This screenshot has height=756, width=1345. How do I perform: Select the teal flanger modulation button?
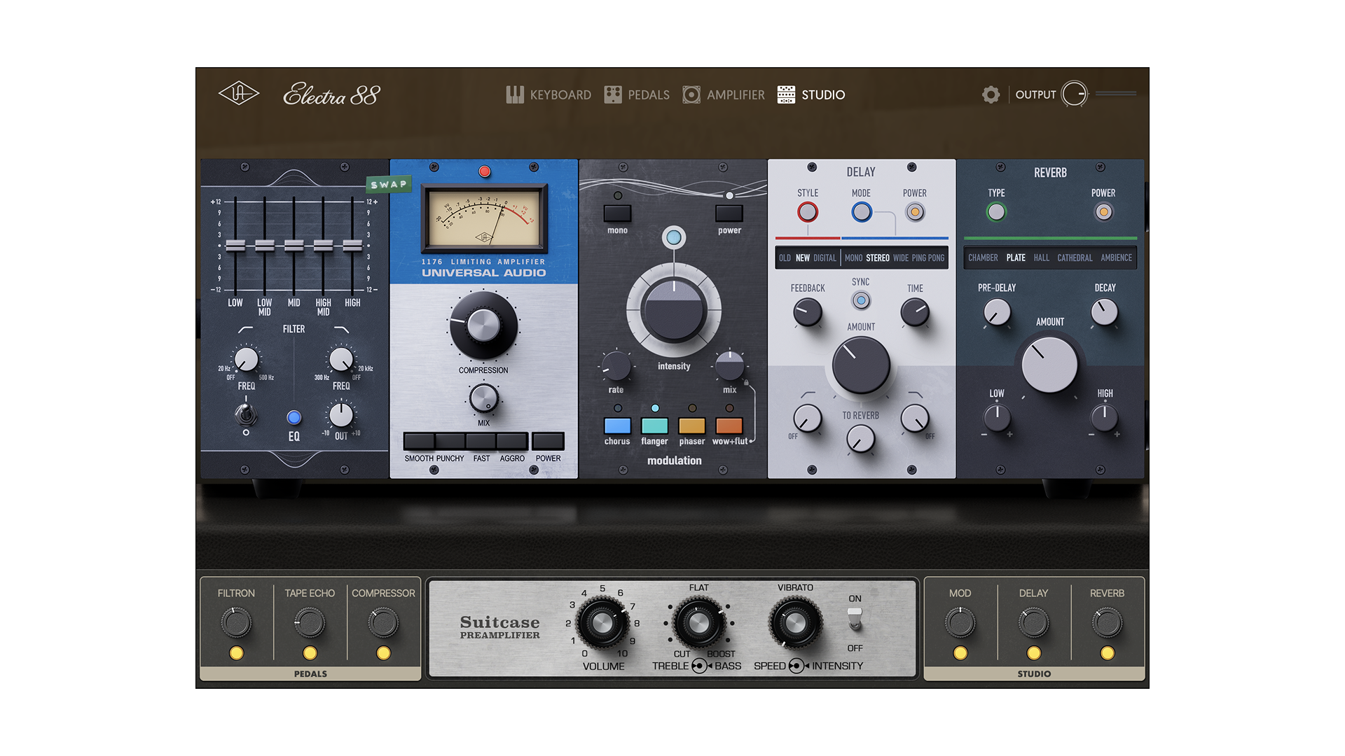654,426
